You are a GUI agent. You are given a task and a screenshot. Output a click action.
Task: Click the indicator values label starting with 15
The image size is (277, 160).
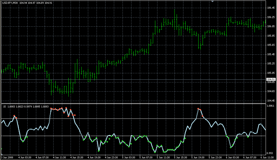(26, 107)
